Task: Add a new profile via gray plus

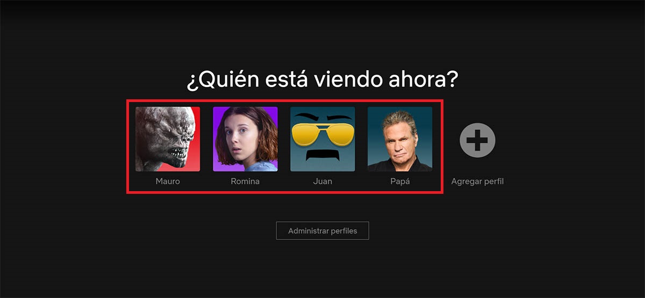Action: tap(477, 140)
